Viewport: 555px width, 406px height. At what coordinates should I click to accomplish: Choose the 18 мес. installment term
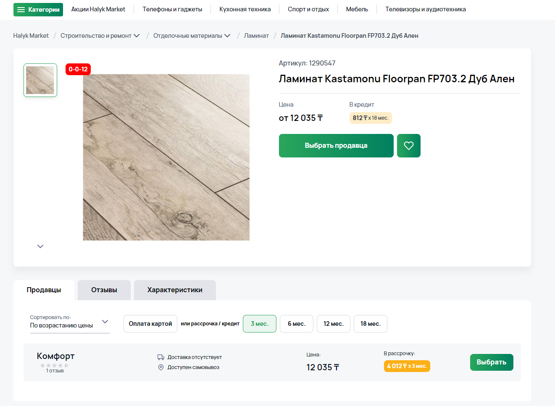[x=371, y=324]
